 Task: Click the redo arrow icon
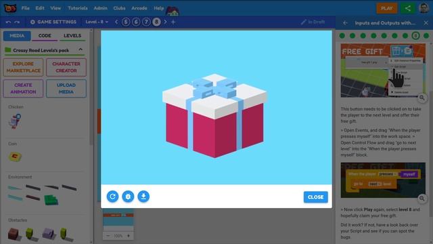click(x=17, y=22)
